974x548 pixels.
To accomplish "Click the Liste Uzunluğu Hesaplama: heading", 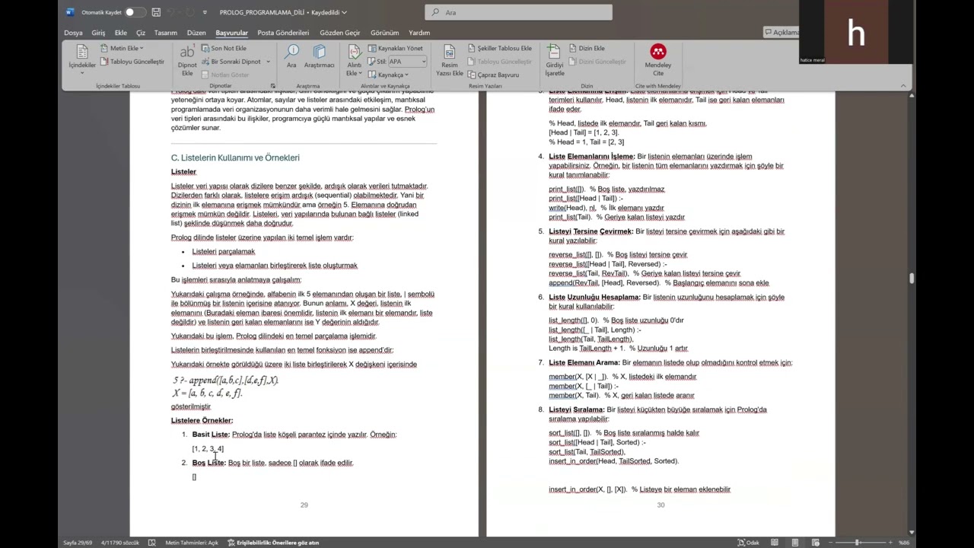I will tap(594, 297).
